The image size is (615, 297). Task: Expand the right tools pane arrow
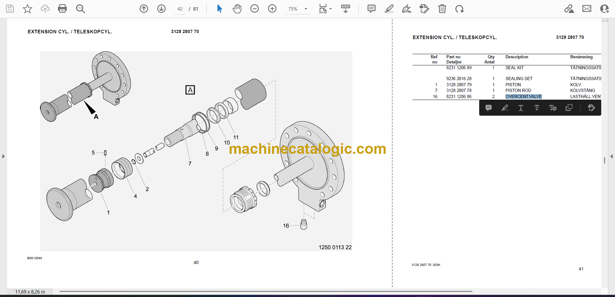click(x=611, y=156)
